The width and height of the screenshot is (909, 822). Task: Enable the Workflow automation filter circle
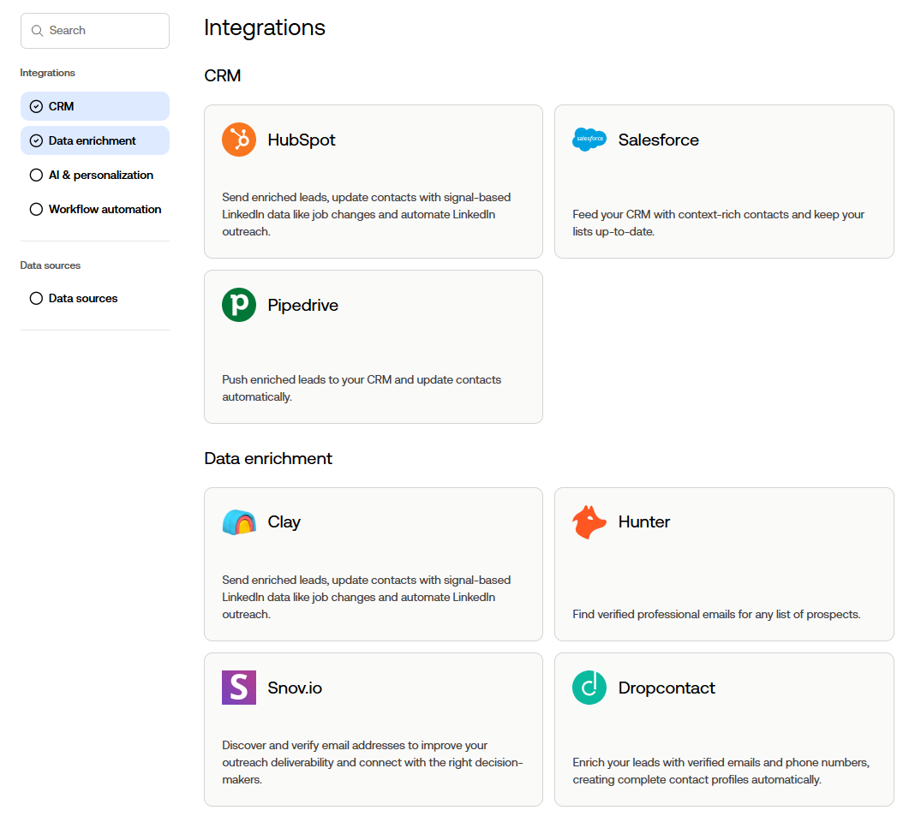pyautogui.click(x=36, y=209)
